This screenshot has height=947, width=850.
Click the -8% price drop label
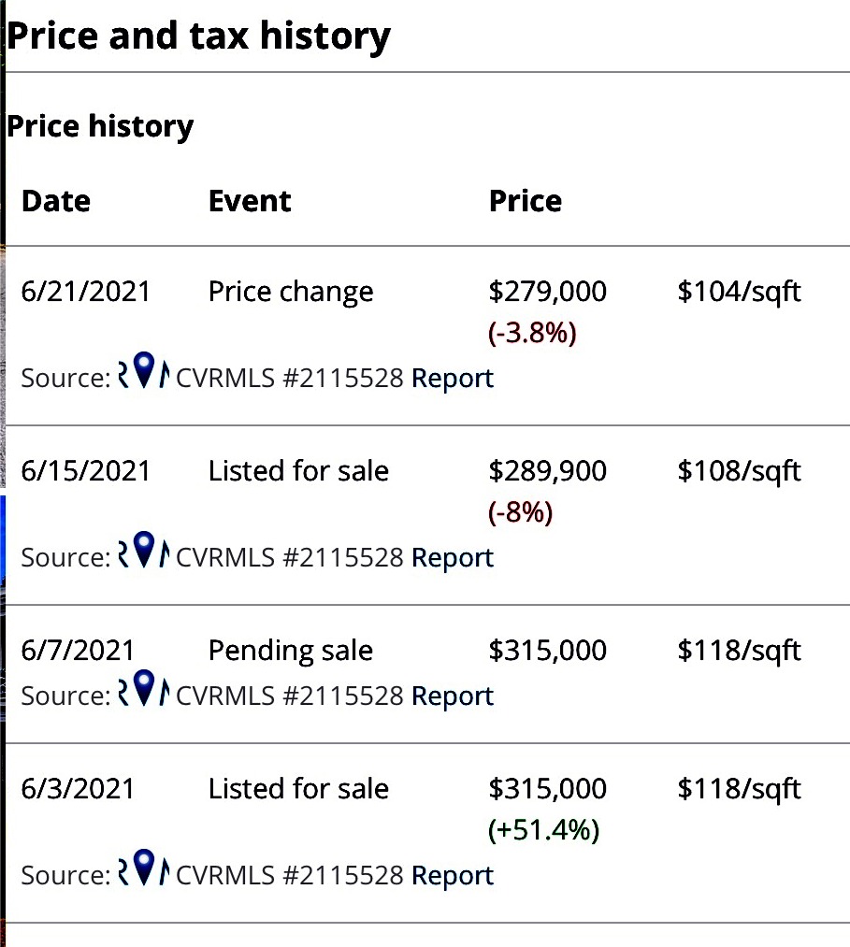520,512
